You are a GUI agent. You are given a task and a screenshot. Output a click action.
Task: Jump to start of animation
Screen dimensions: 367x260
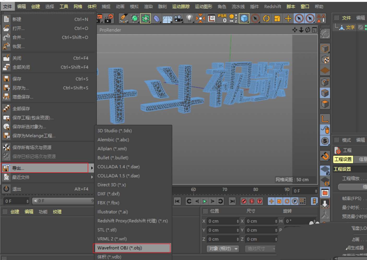tap(177, 201)
